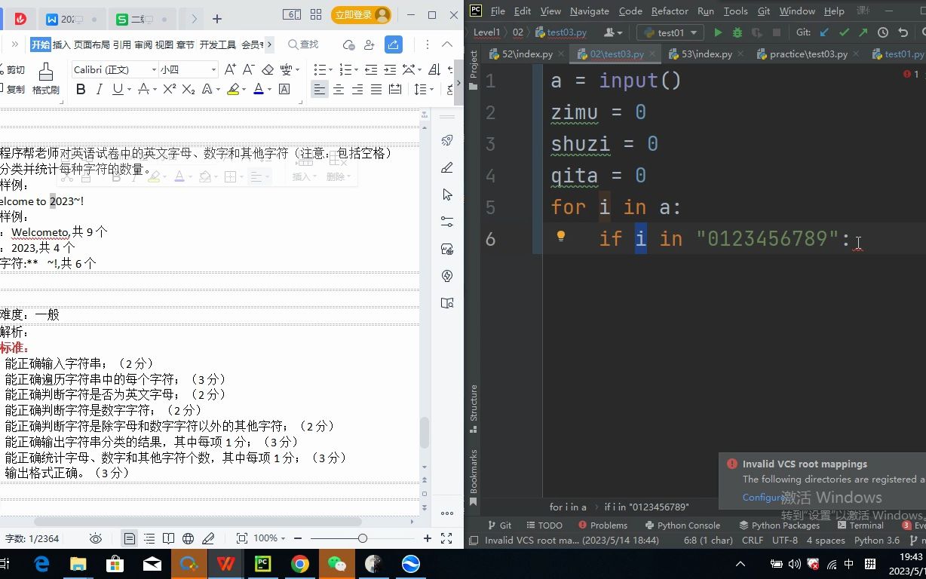Open Terminal tool window
This screenshot has width=926, height=579.
pos(860,525)
